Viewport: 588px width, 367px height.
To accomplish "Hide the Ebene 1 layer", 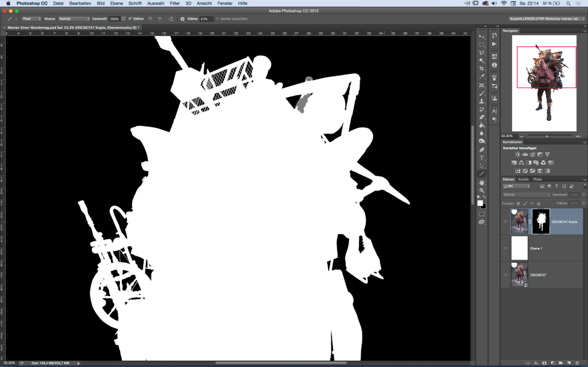I will [x=505, y=248].
